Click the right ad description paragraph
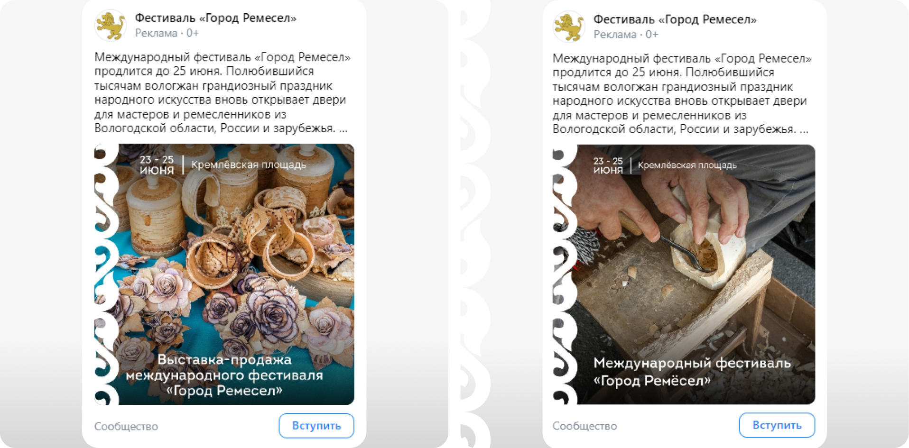The width and height of the screenshot is (909, 448). [682, 94]
